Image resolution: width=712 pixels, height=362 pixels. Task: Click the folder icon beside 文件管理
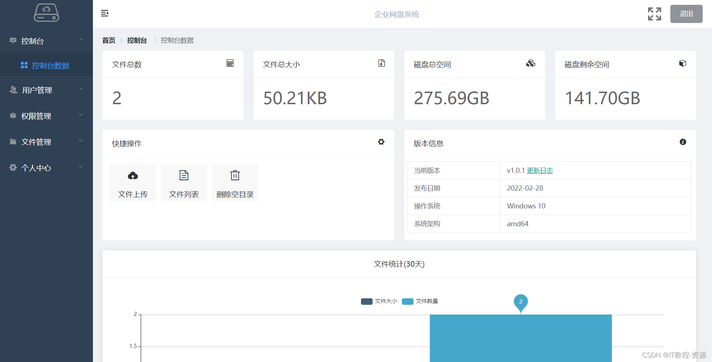pyautogui.click(x=13, y=142)
